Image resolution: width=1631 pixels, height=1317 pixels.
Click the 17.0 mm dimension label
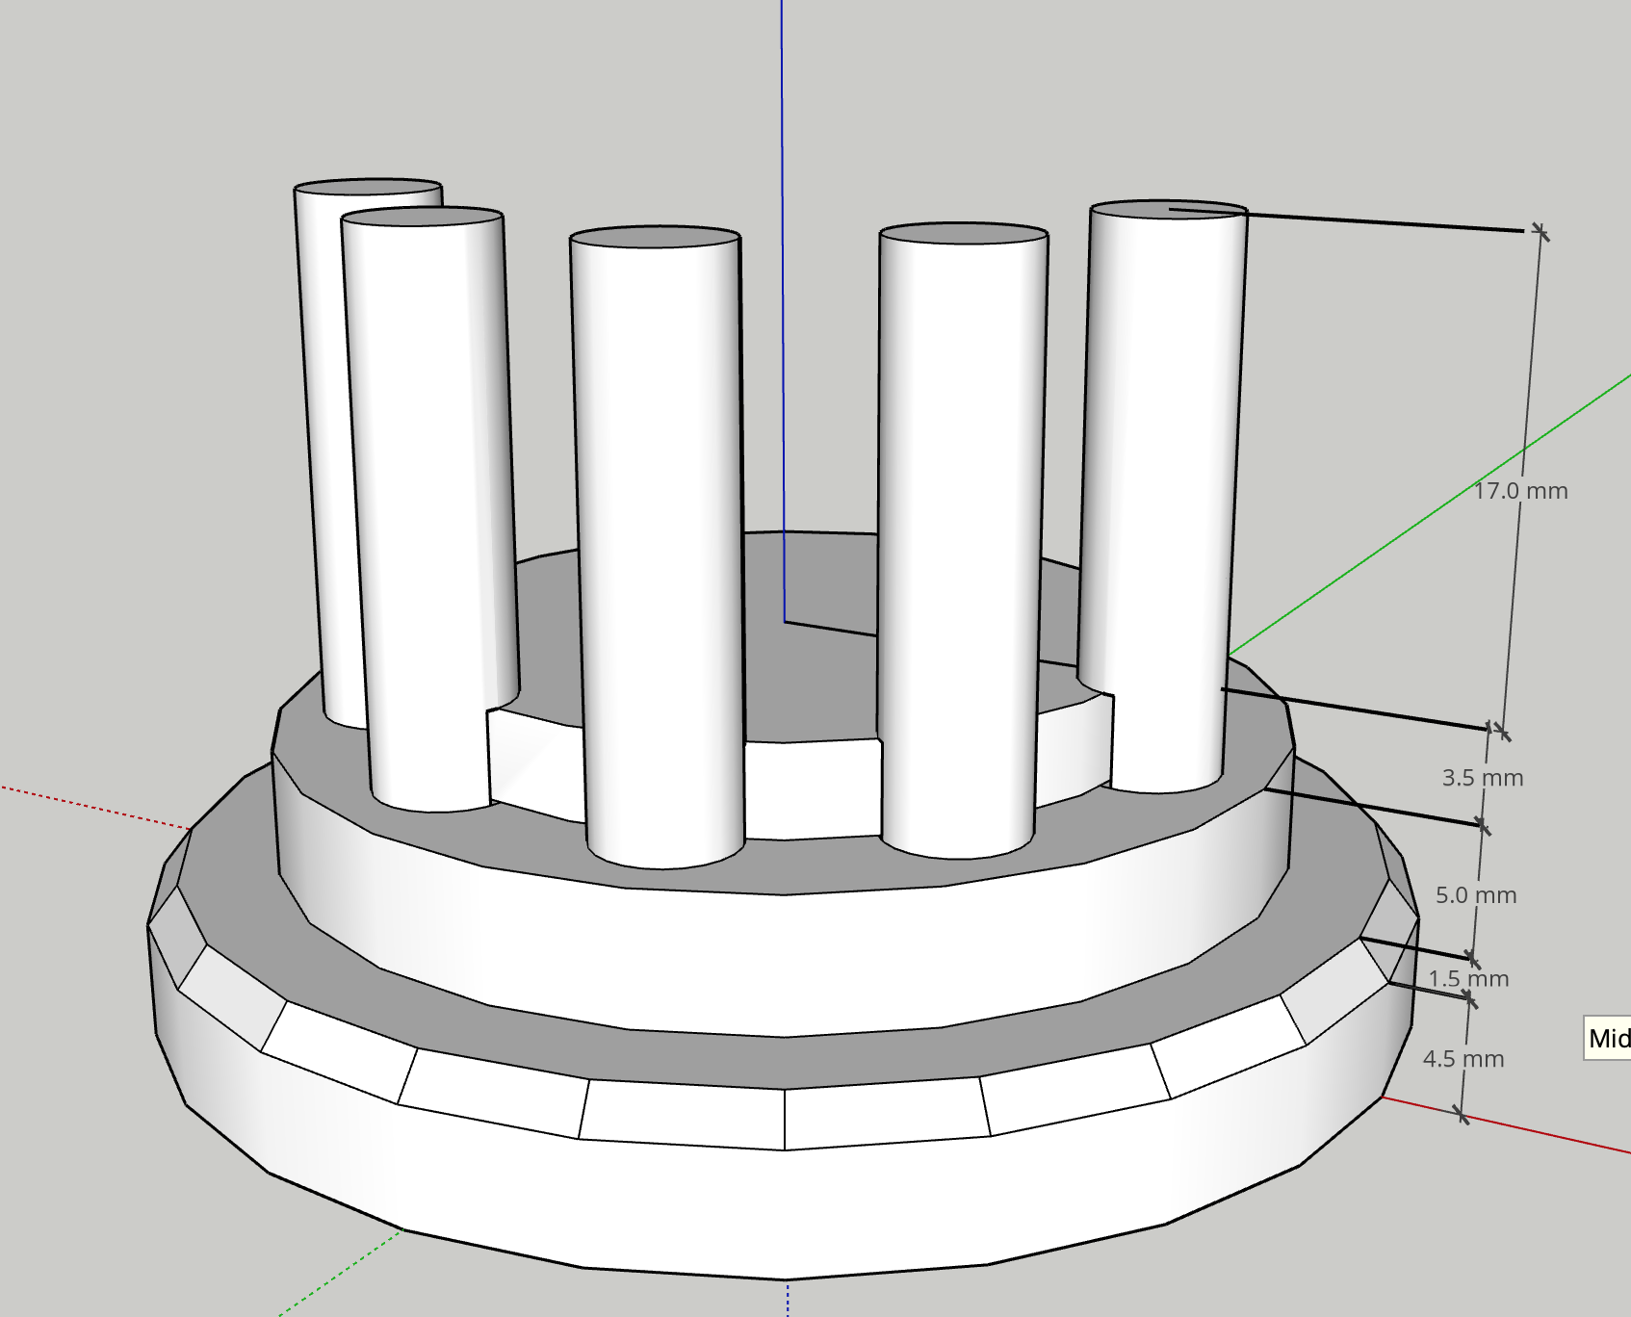(1520, 491)
